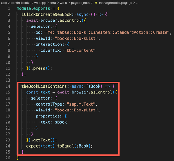The width and height of the screenshot is (174, 161).
Task: Click the 'webapp' breadcrumb segment
Action: click(40, 3)
